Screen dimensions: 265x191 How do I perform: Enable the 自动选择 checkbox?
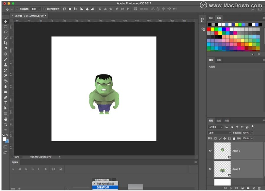coord(17,9)
